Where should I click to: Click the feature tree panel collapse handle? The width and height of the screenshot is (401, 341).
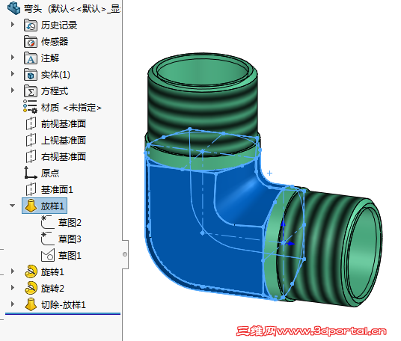(125, 254)
